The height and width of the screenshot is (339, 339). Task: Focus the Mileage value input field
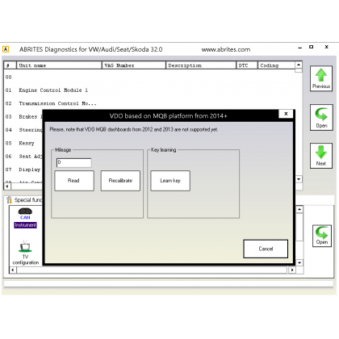tap(74, 162)
